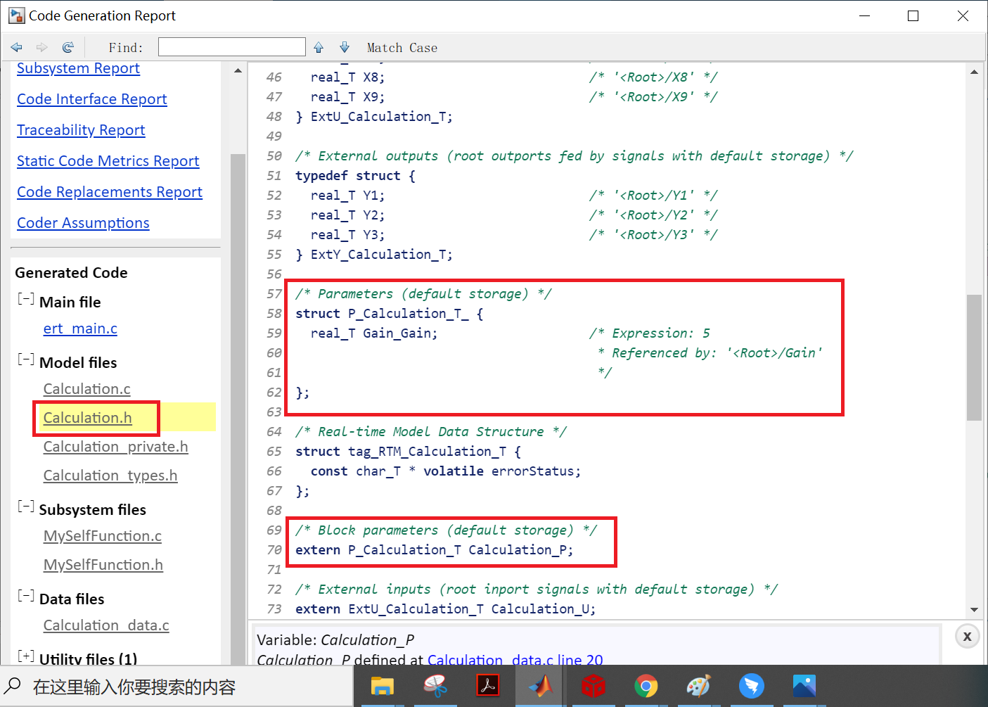
Task: Collapse the Model files section
Action: [x=25, y=359]
